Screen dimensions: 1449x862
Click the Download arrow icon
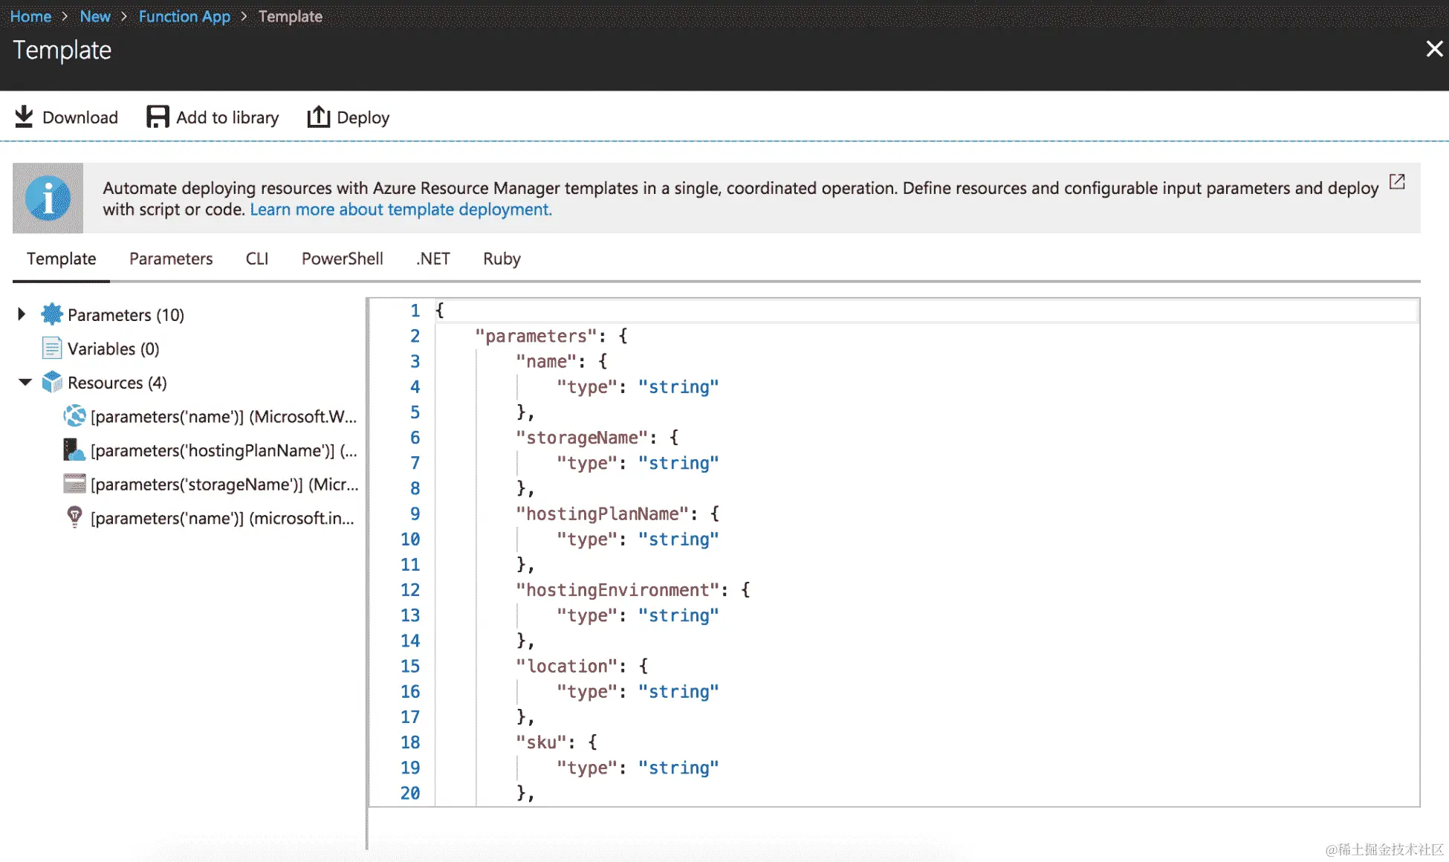(x=24, y=117)
